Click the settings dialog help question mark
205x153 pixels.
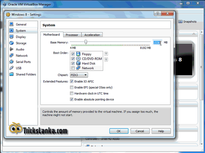158,13
